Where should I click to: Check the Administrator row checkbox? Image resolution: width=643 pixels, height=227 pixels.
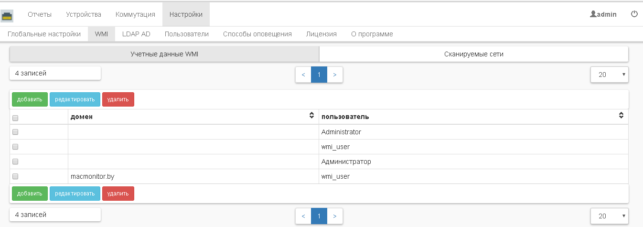tap(15, 132)
